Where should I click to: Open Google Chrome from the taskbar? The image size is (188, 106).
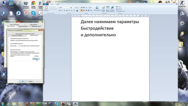pos(33,104)
